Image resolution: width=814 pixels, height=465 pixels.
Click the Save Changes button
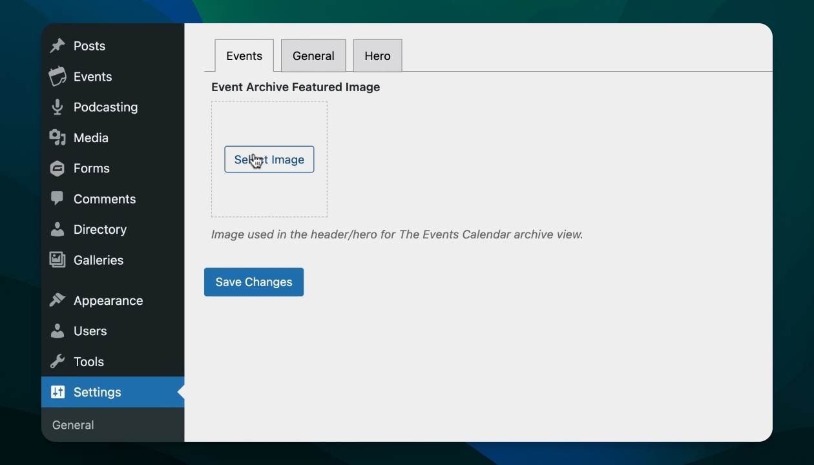tap(254, 282)
